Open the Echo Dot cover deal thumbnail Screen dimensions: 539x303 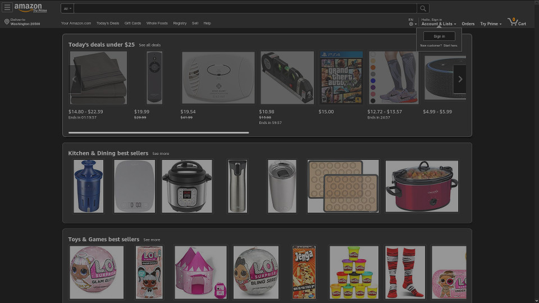(445, 77)
